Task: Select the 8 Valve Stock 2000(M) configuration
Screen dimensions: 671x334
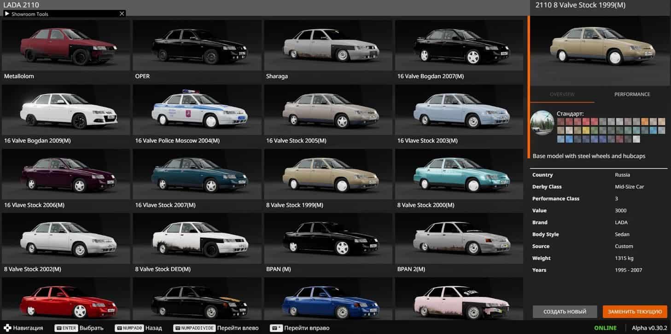Action: tap(459, 174)
